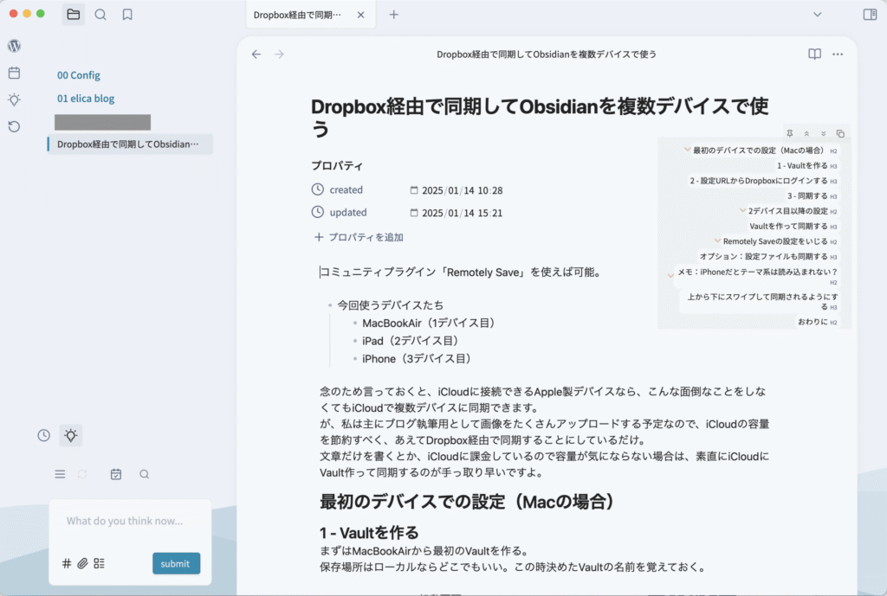The width and height of the screenshot is (887, 596).
Task: Collapse 2デバイス目以降の設定 outline chevron
Action: 742,210
